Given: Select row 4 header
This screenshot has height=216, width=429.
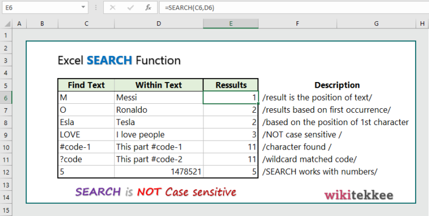Looking at the screenshot, I should pyautogui.click(x=6, y=73).
